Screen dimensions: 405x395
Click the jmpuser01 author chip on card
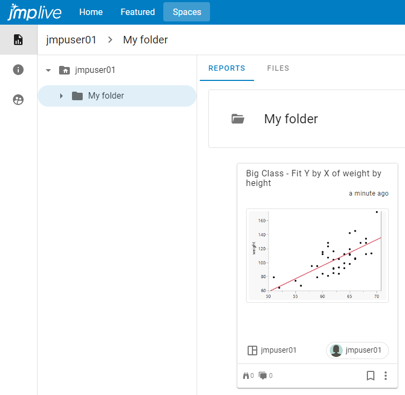pyautogui.click(x=357, y=351)
